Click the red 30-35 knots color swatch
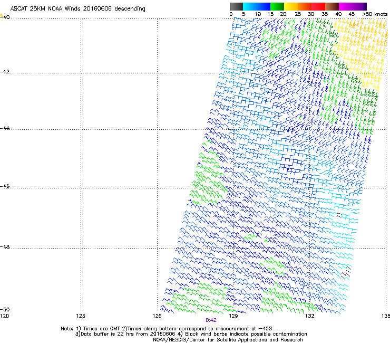This screenshot has height=343, width=390. click(318, 6)
